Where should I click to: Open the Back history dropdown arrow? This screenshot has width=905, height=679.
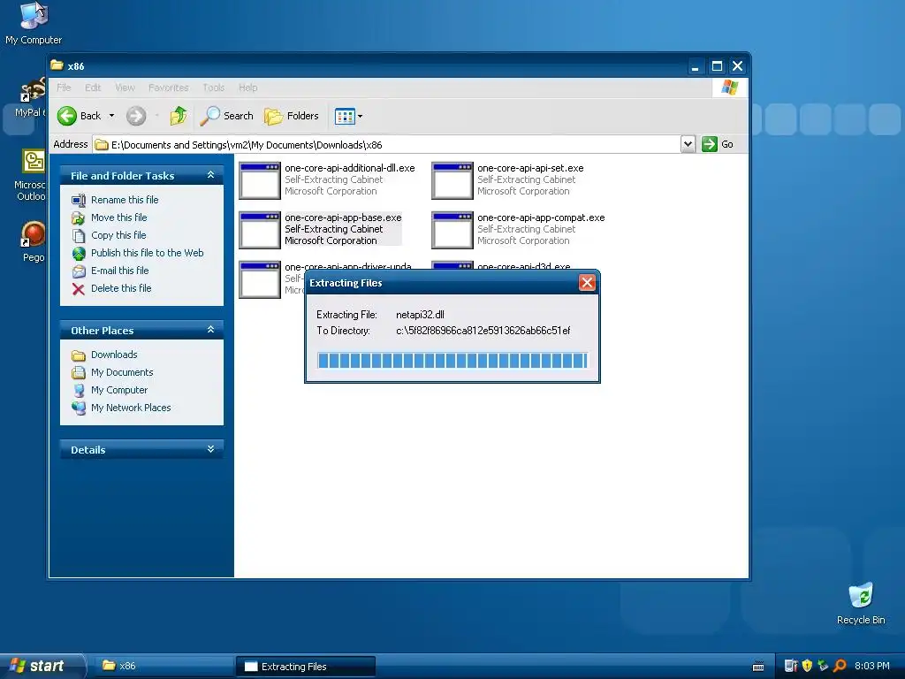111,116
